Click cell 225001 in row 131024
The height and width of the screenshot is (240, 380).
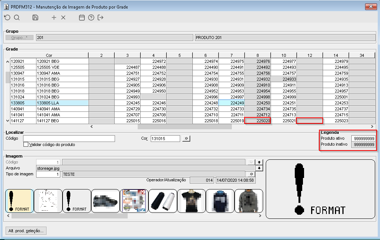tap(336, 97)
